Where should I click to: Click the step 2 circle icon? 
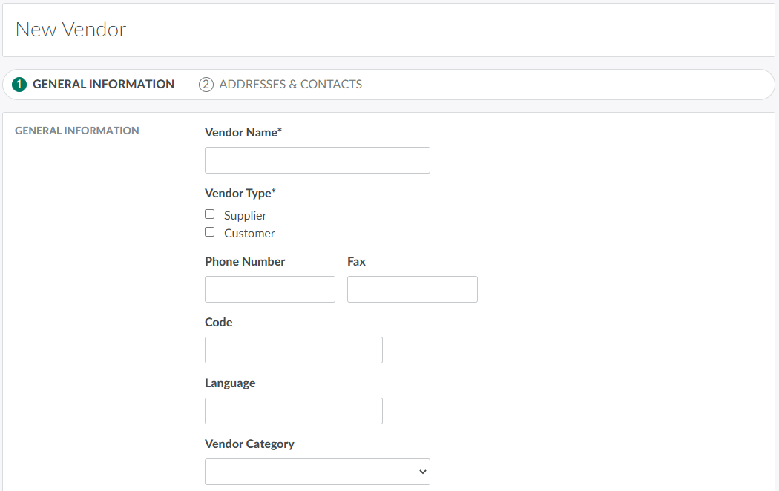coord(206,85)
